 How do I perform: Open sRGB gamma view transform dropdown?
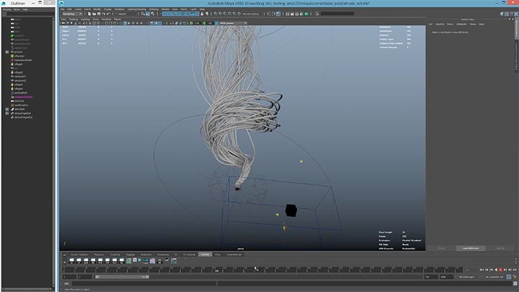pos(233,23)
